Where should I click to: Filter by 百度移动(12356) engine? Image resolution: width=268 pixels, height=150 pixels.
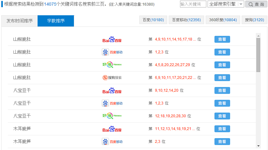click(x=186, y=20)
